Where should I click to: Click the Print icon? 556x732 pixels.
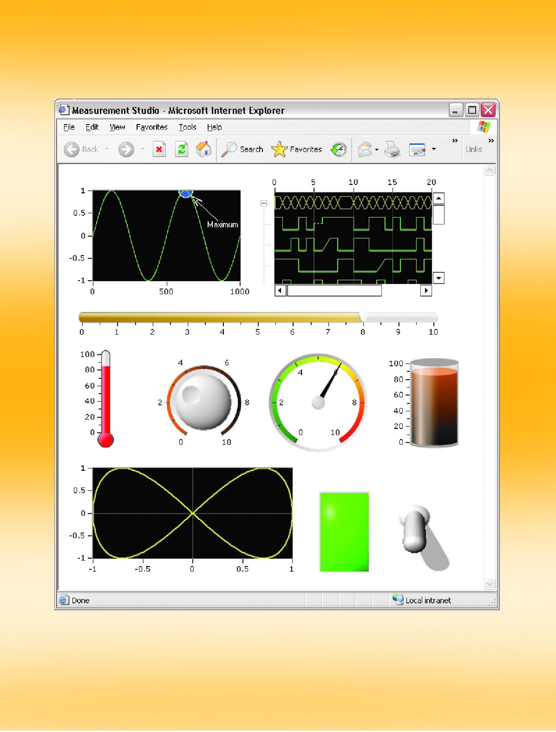(x=393, y=149)
